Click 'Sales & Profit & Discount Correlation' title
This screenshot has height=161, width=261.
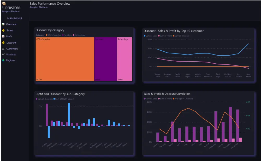point(167,94)
